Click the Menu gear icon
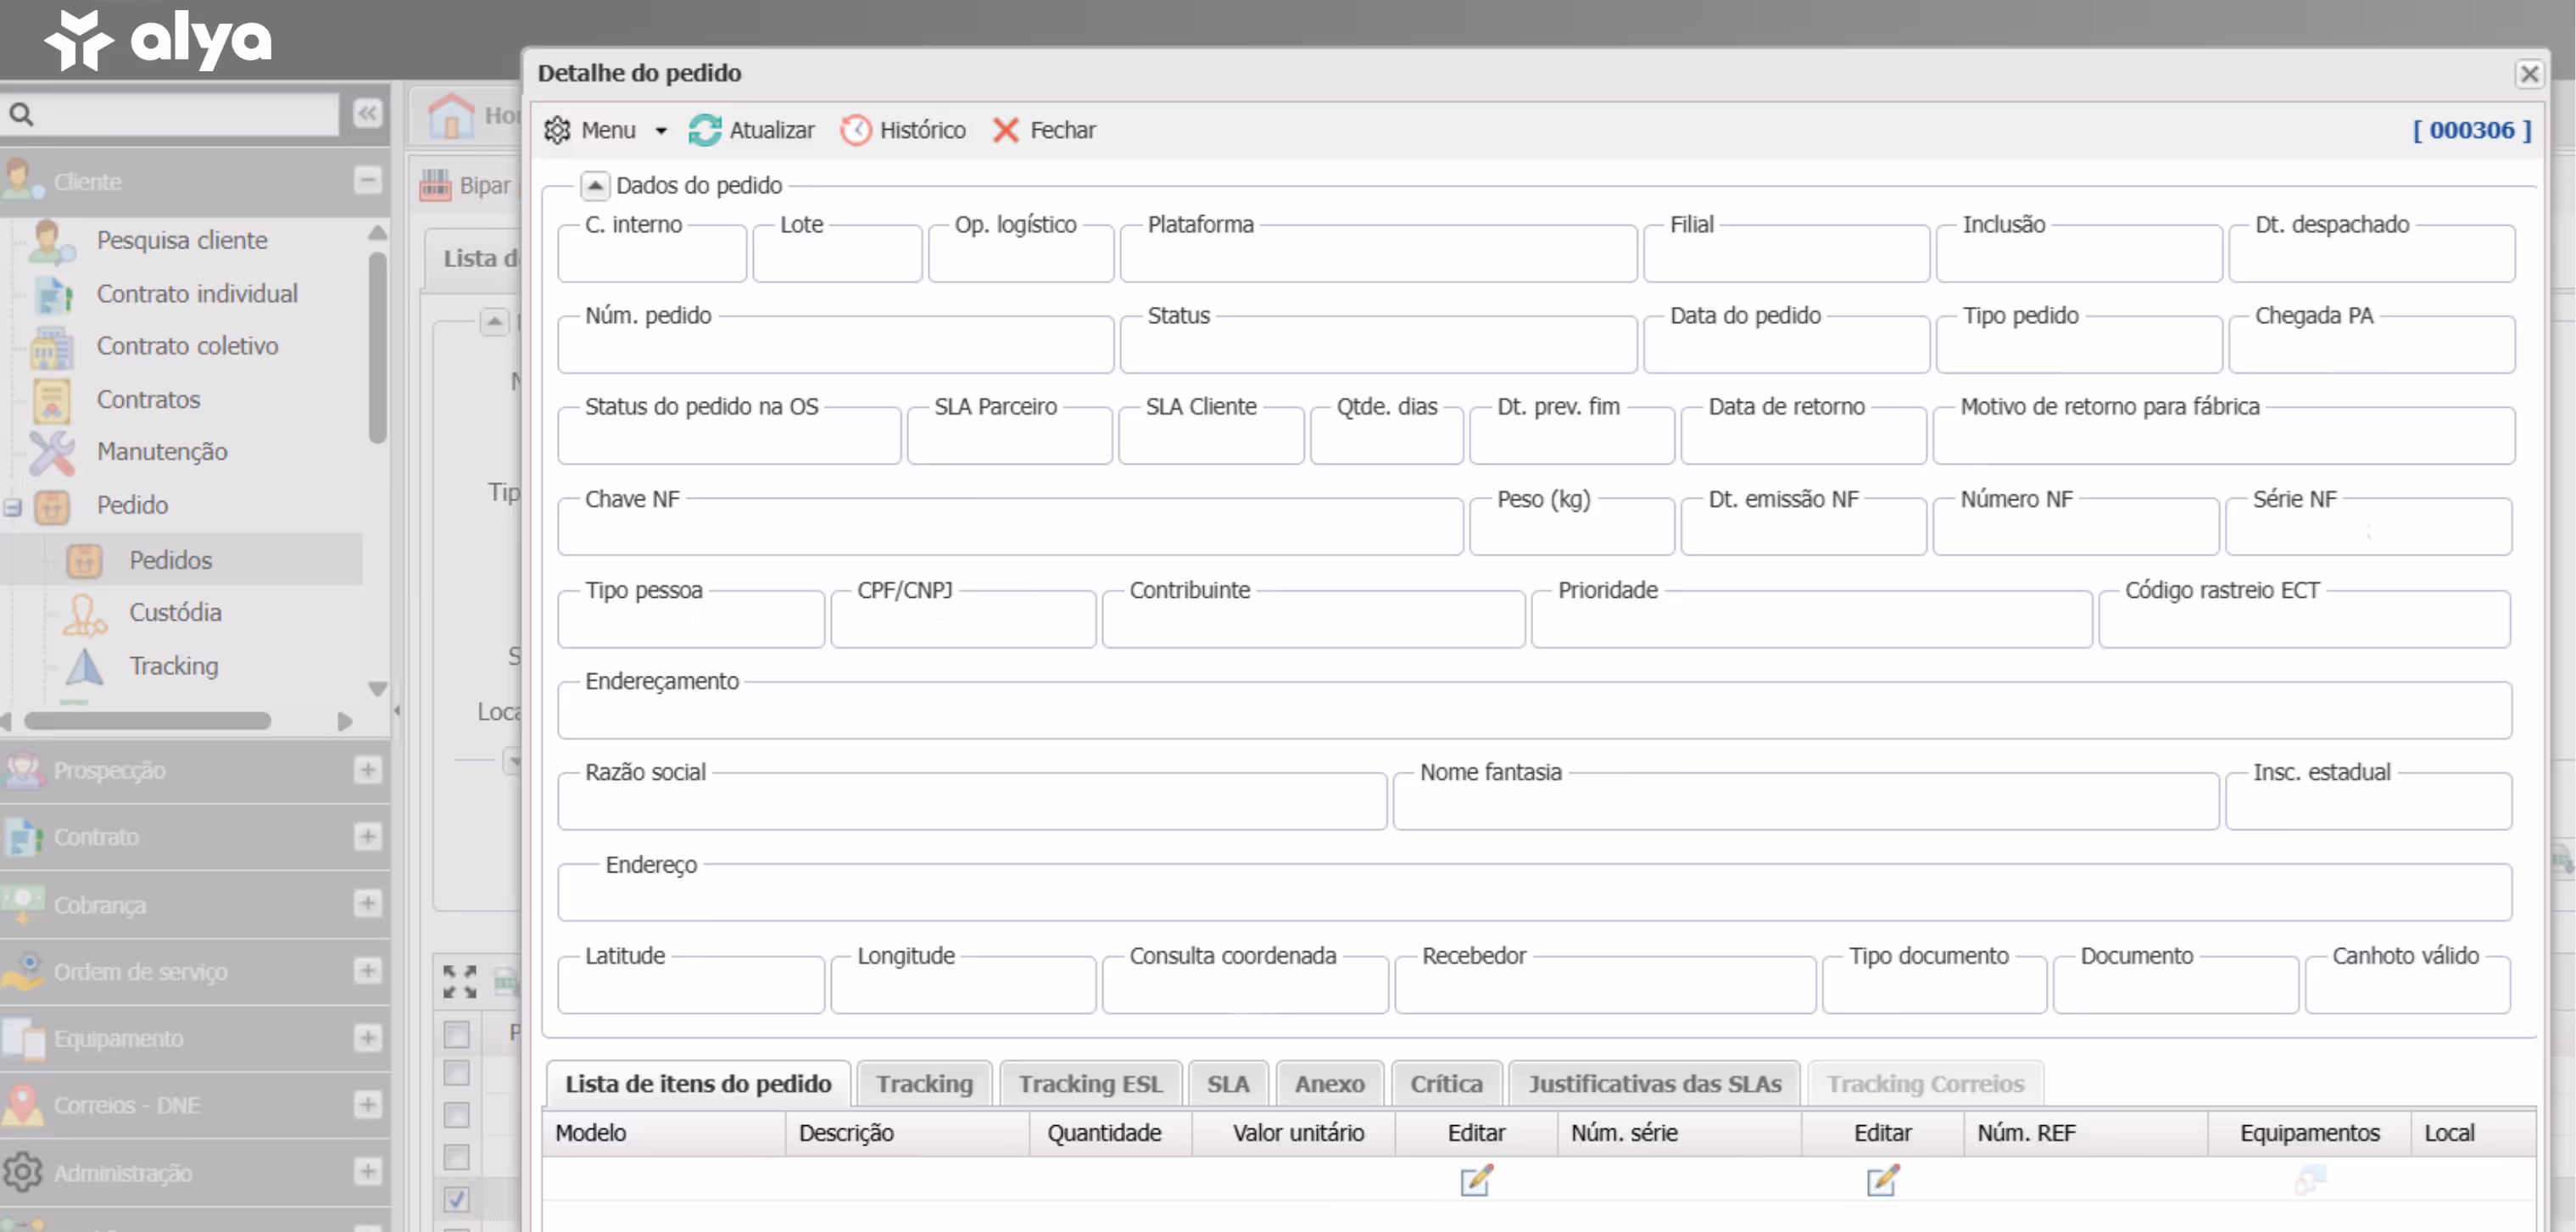The width and height of the screenshot is (2576, 1232). coord(557,130)
